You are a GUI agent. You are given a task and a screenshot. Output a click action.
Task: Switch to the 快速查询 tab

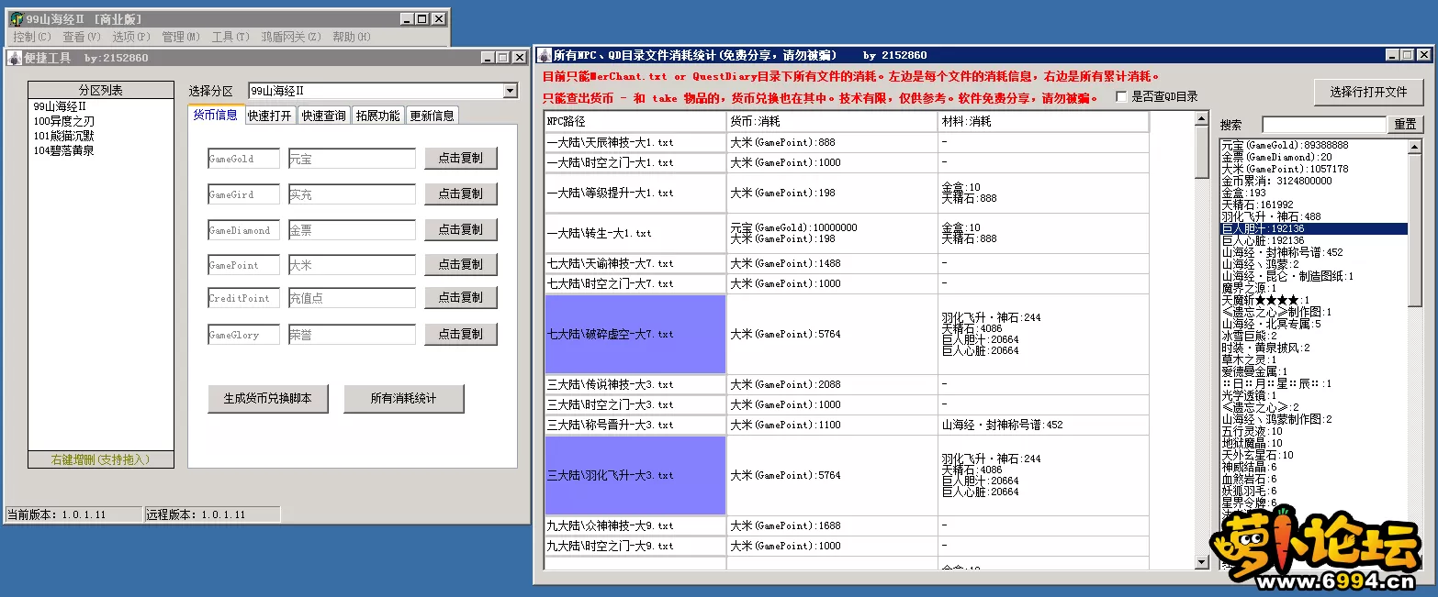[x=324, y=116]
